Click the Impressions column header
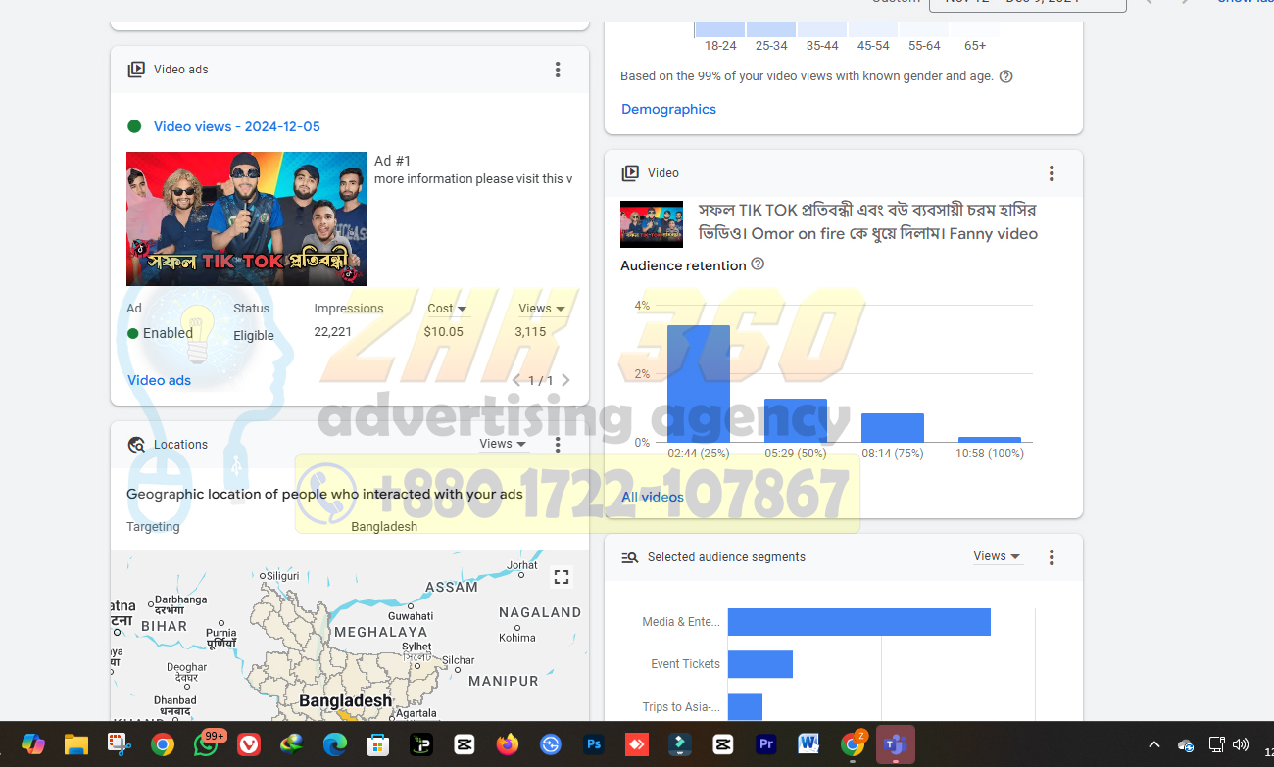This screenshot has height=767, width=1274. pos(349,309)
